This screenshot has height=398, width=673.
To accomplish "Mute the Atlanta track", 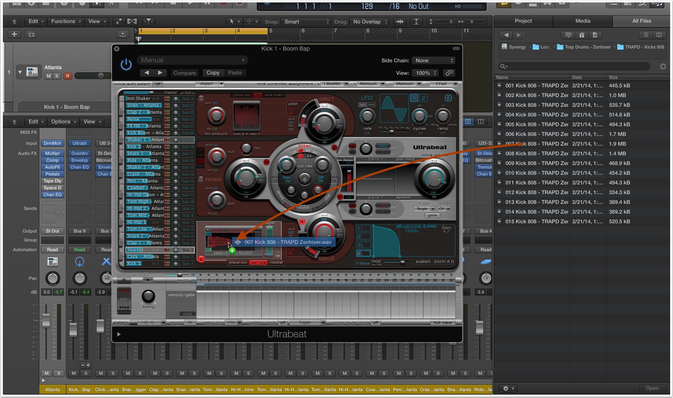I will (x=49, y=76).
